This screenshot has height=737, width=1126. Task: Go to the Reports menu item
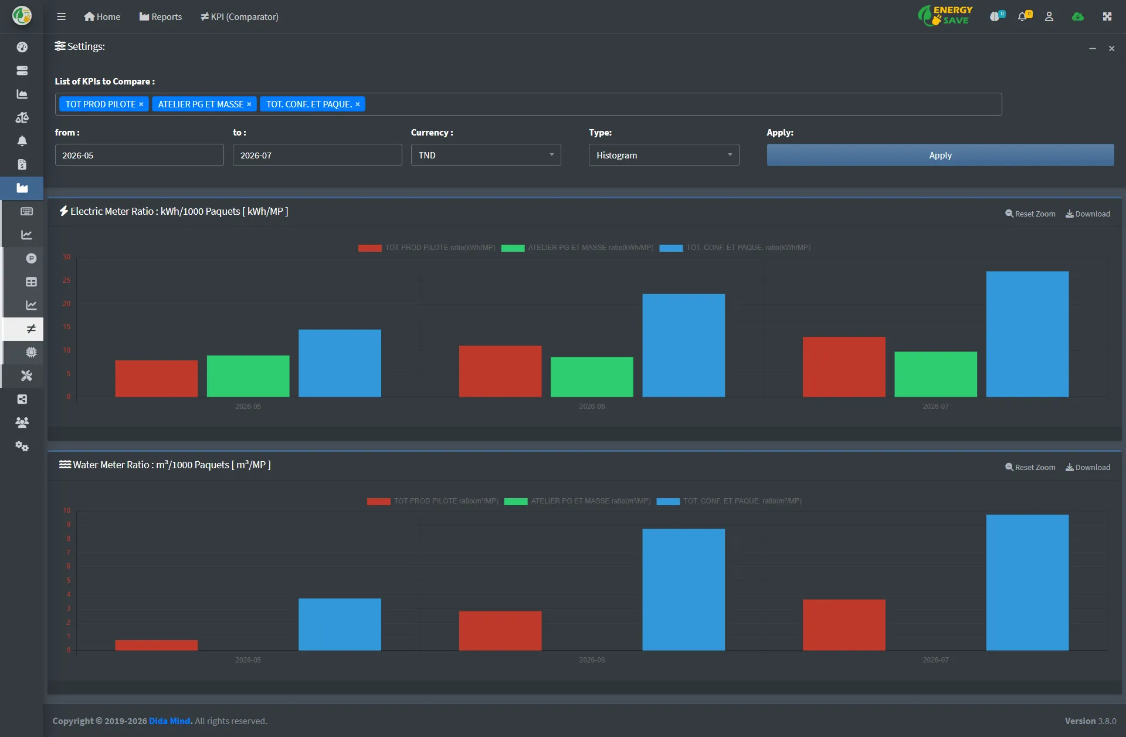(x=161, y=16)
